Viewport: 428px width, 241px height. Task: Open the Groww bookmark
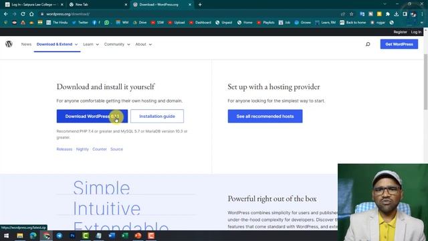[303, 22]
